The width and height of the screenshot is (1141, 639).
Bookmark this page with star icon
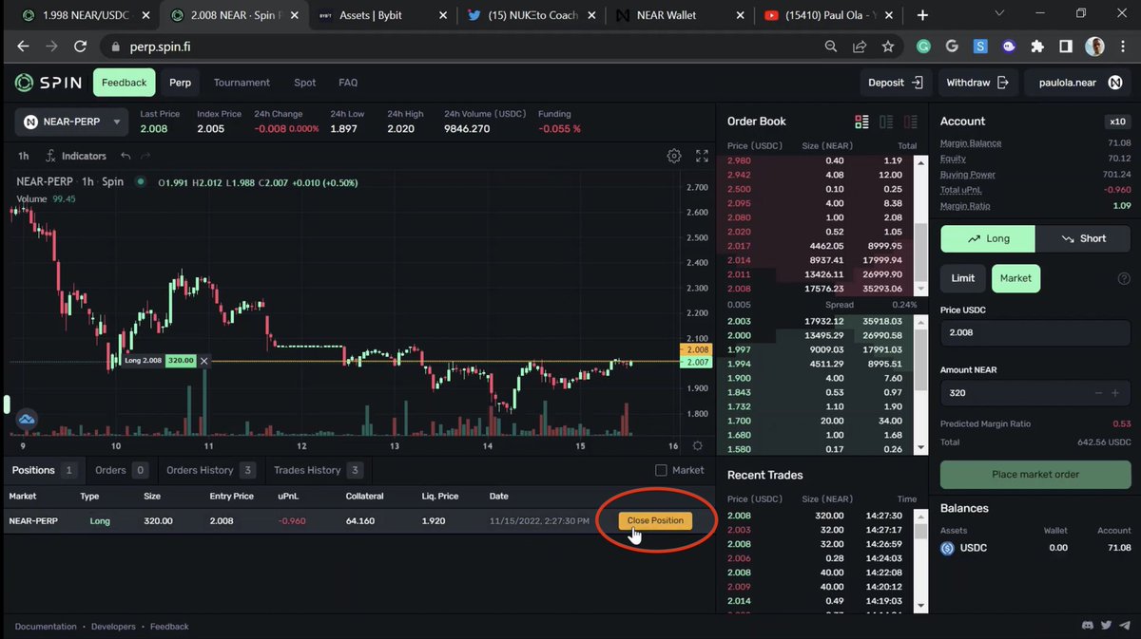[x=887, y=46]
